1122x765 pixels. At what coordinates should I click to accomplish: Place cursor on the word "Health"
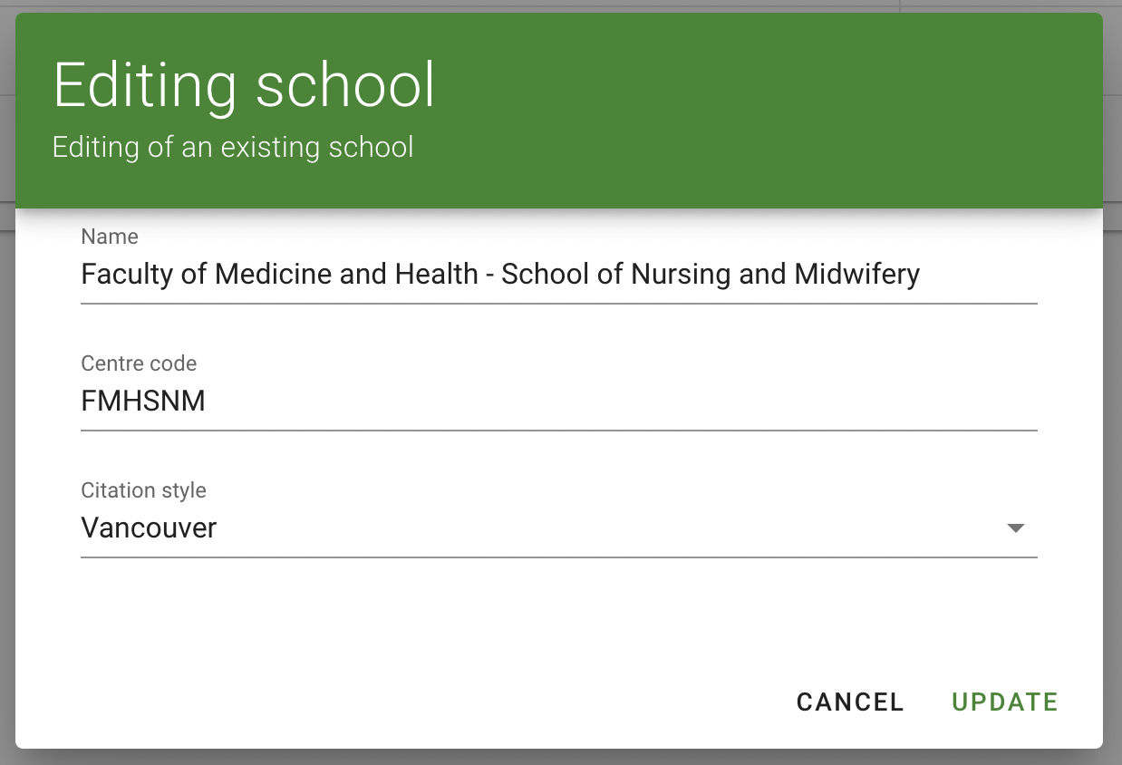(x=435, y=274)
